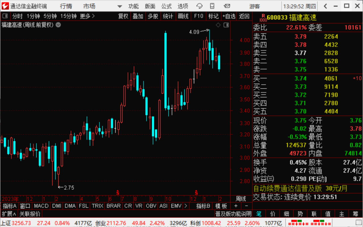Toggle the side panel icon above the chart
This screenshot has width=363, height=227.
tap(226, 25)
